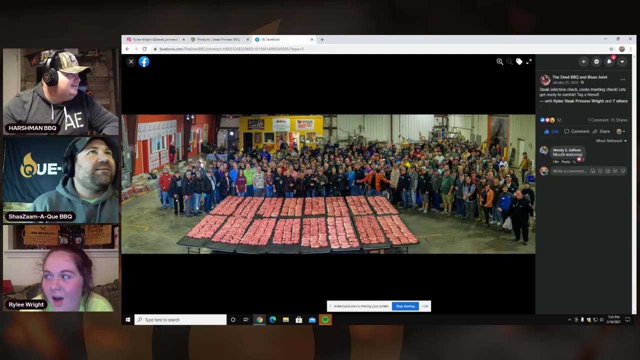This screenshot has width=640, height=360.
Task: Launch Microsoft Edge from the taskbar
Action: (x=272, y=320)
